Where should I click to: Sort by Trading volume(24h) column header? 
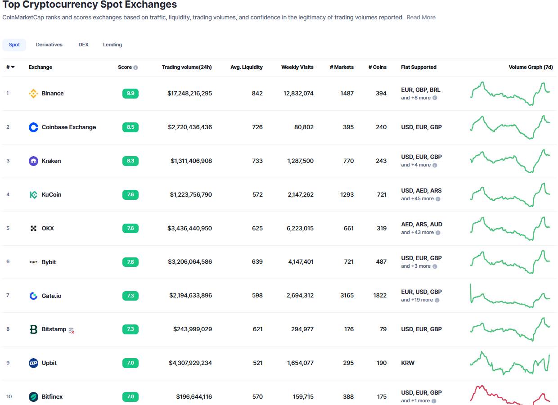pos(187,67)
